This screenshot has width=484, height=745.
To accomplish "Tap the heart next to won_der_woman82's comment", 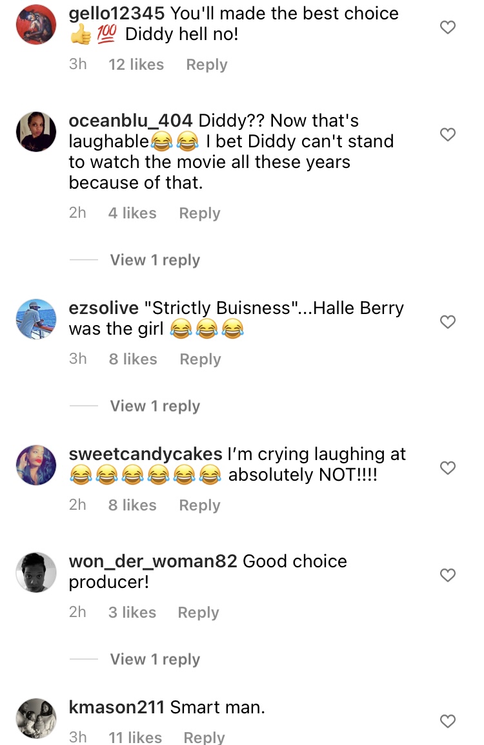I will click(448, 575).
